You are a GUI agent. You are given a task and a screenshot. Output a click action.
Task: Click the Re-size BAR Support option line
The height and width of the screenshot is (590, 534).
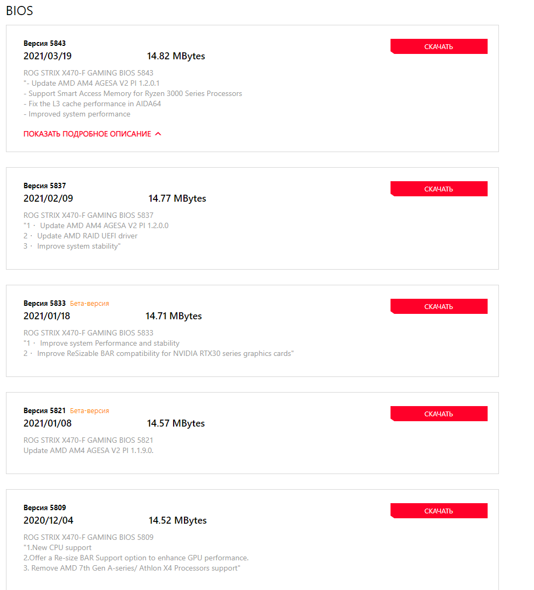(x=136, y=558)
